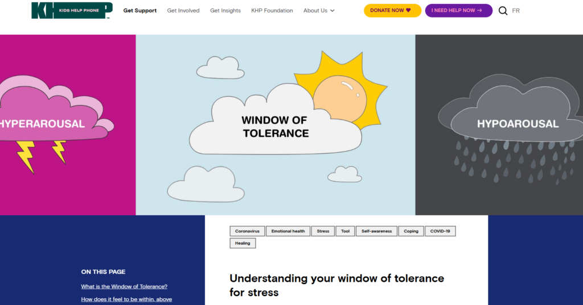Select the Healing tag

243,244
